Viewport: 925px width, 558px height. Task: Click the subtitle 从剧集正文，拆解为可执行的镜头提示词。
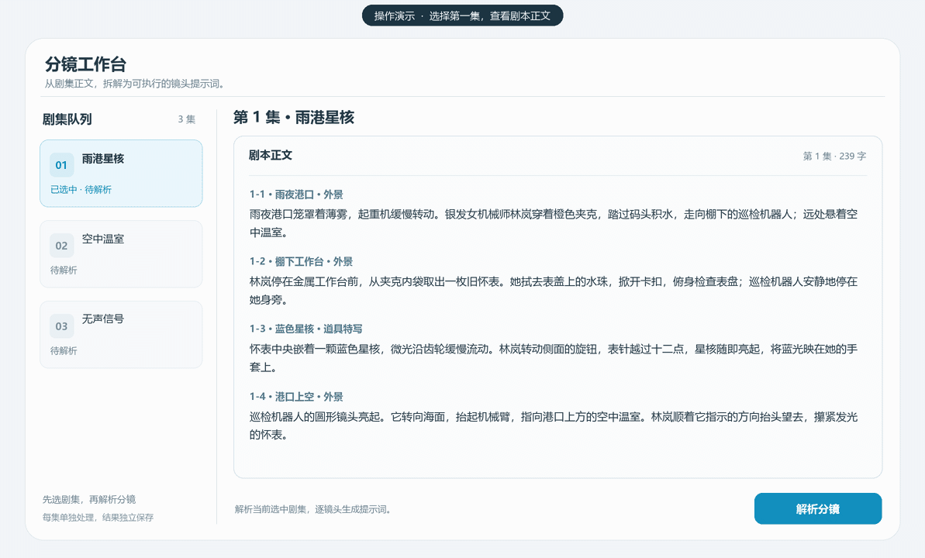point(136,84)
